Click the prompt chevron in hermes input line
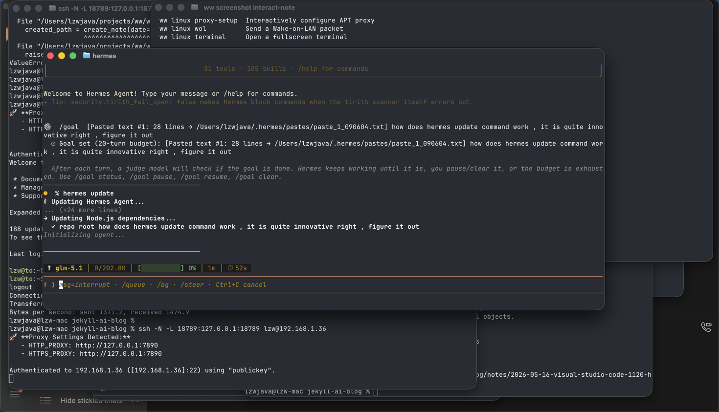 click(x=53, y=284)
